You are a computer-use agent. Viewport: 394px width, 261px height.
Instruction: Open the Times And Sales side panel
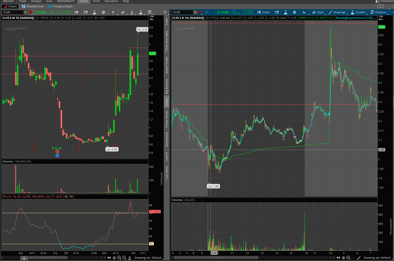(x=167, y=41)
